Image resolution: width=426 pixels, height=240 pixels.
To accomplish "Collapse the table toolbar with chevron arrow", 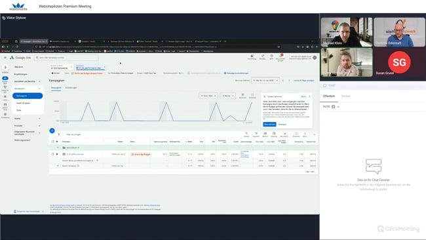I will click(314, 134).
